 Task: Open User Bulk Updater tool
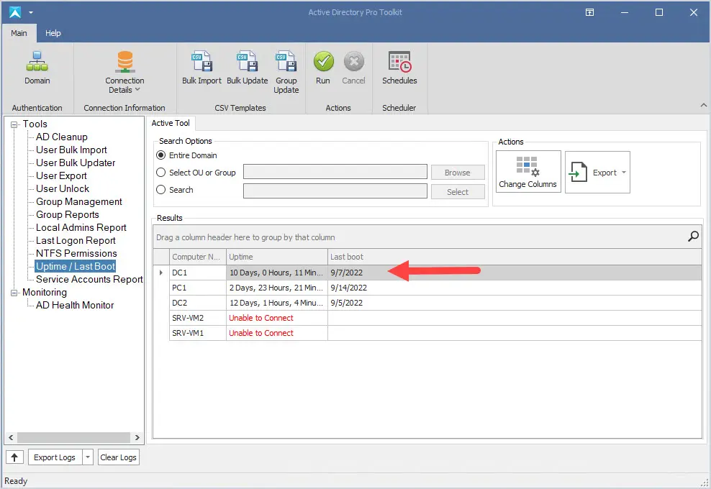pyautogui.click(x=76, y=163)
